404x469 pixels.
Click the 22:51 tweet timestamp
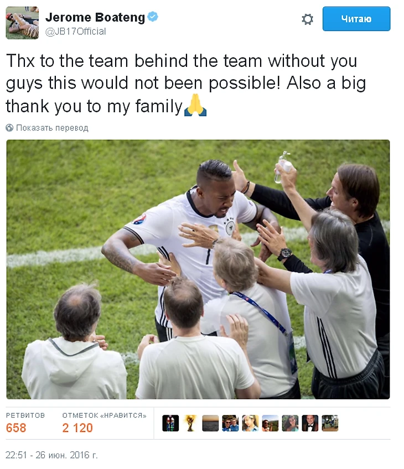pos(51,455)
